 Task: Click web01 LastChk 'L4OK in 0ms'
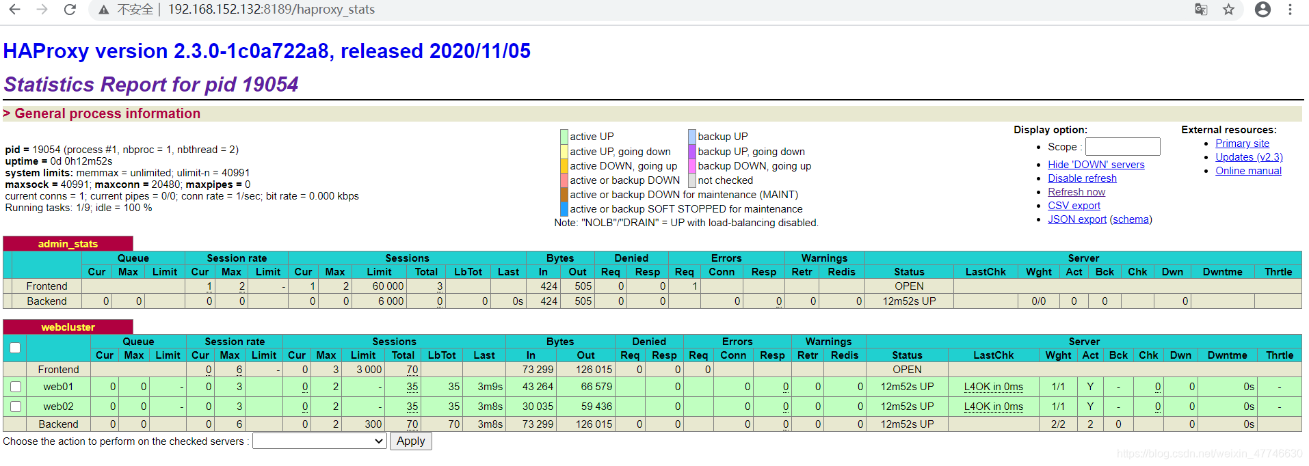pos(993,387)
